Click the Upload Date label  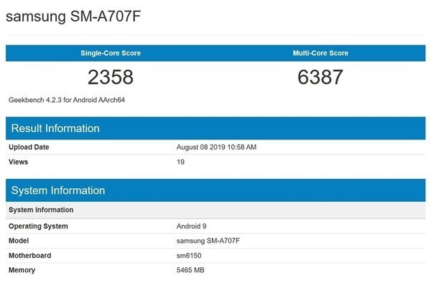(x=29, y=147)
